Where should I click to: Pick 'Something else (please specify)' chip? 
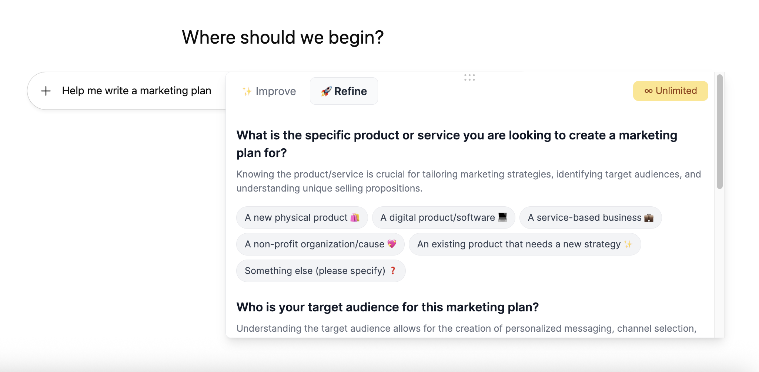[x=315, y=271]
